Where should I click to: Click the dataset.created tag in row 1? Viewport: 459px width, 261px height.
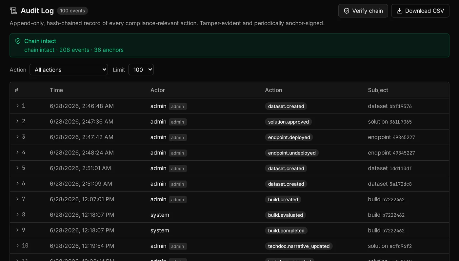tap(286, 106)
